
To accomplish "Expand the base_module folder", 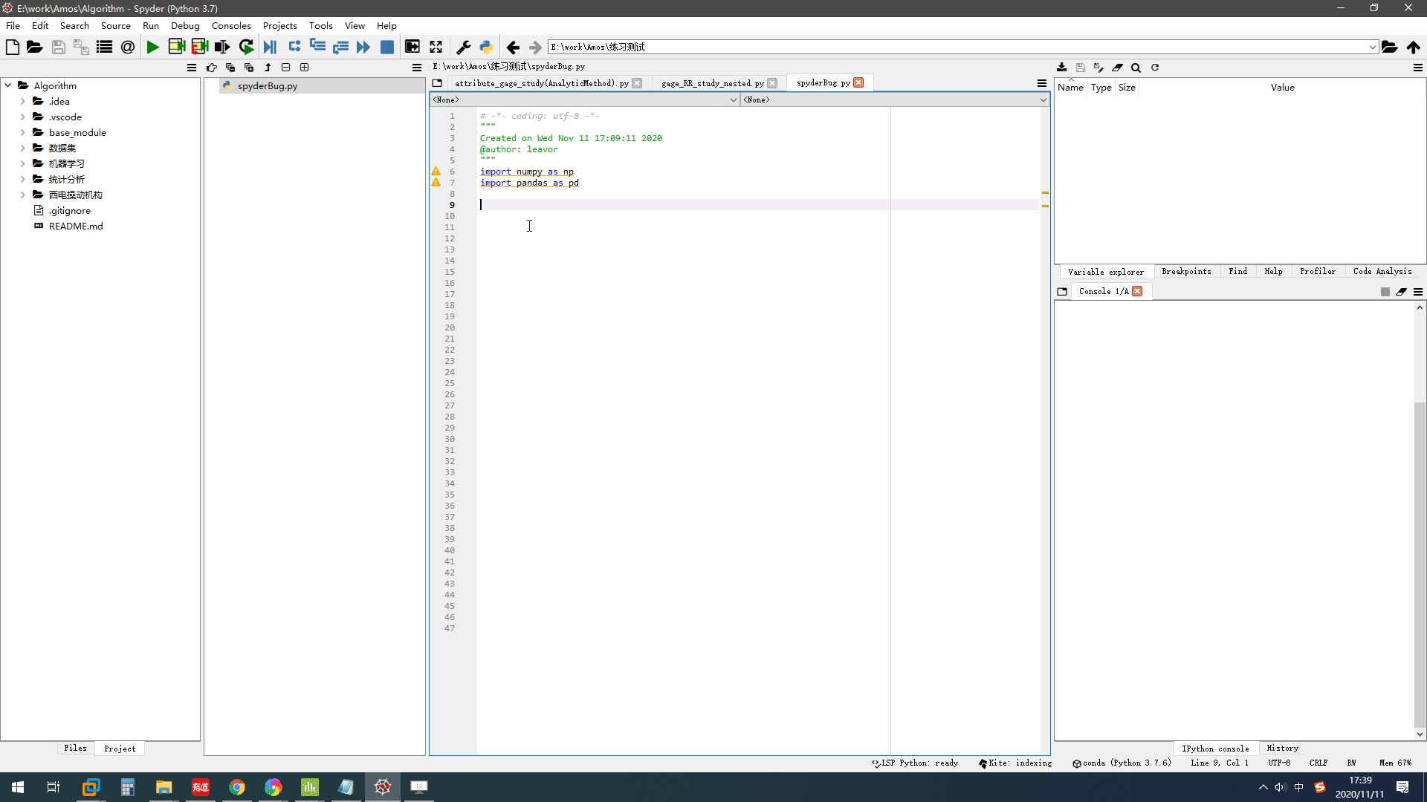I will tap(22, 132).
